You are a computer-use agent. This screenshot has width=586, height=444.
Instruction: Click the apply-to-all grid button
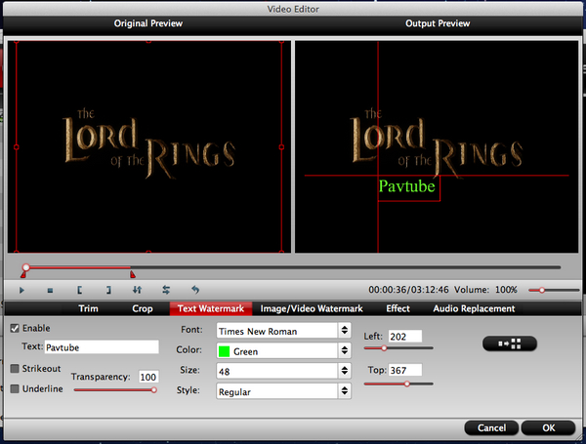(510, 343)
